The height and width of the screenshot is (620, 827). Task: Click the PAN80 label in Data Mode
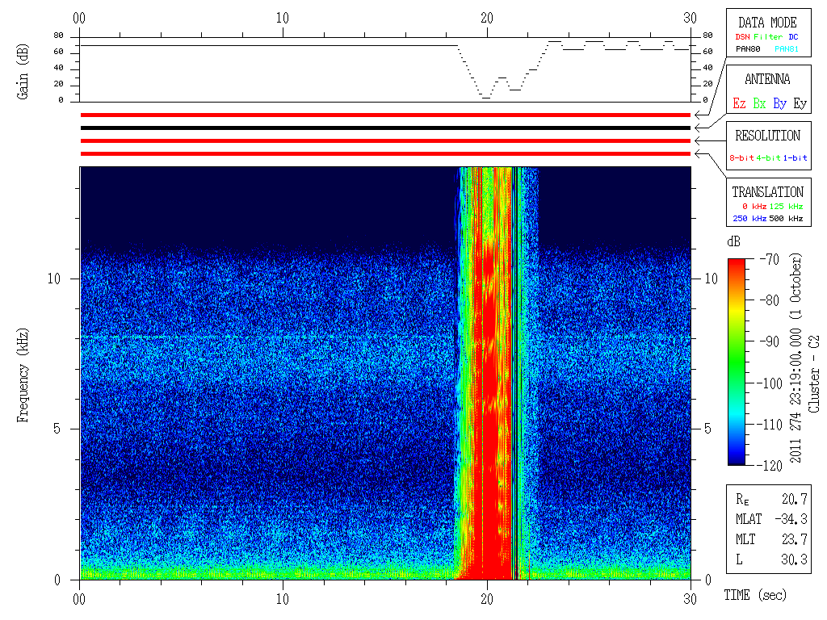(x=748, y=49)
